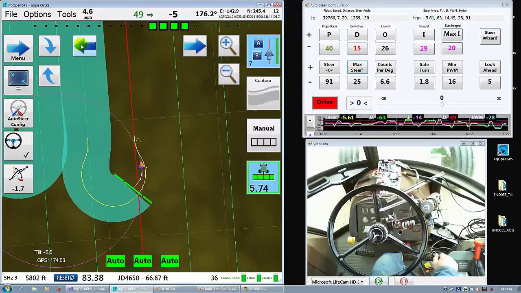Zoom out the field map
521x293 pixels.
229,74
